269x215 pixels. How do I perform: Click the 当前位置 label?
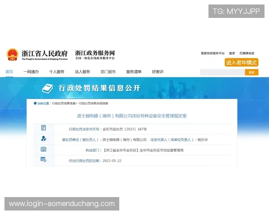tap(43, 103)
